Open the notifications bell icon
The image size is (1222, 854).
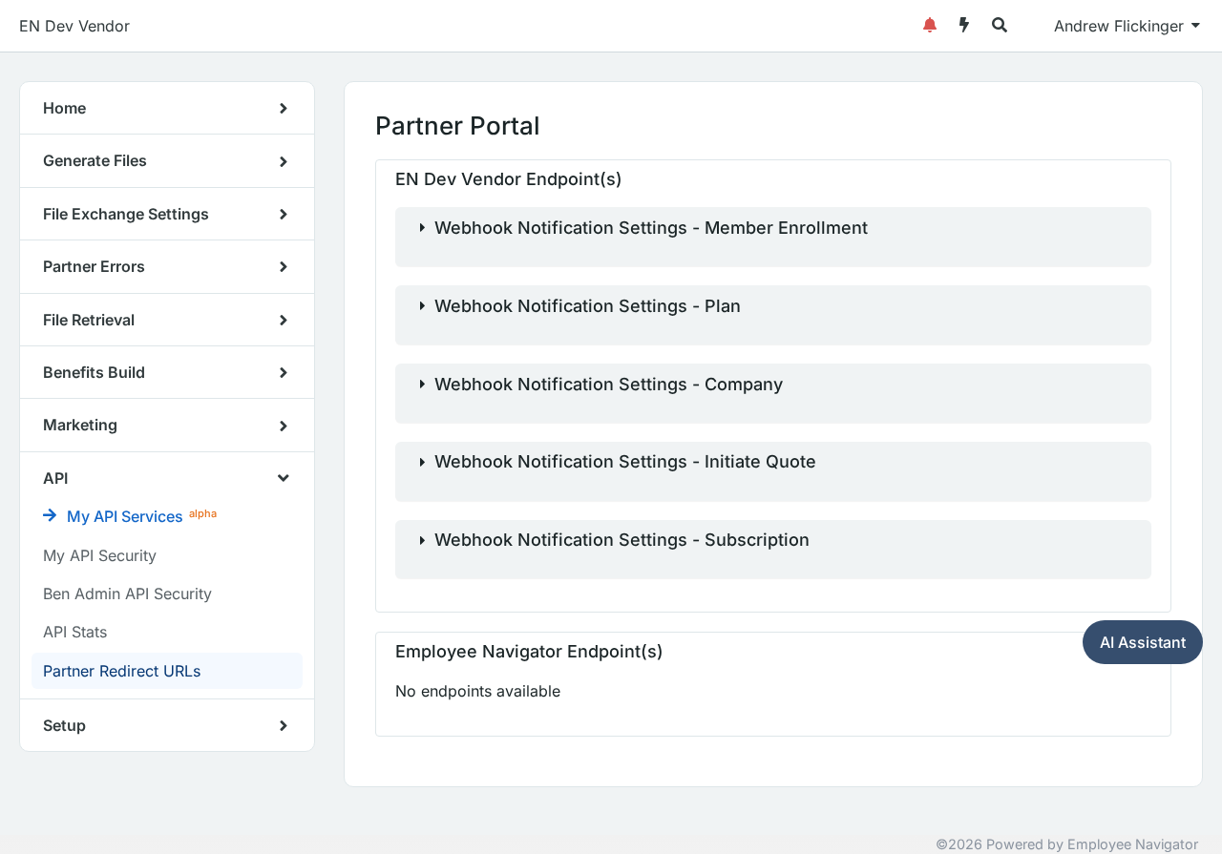point(930,25)
